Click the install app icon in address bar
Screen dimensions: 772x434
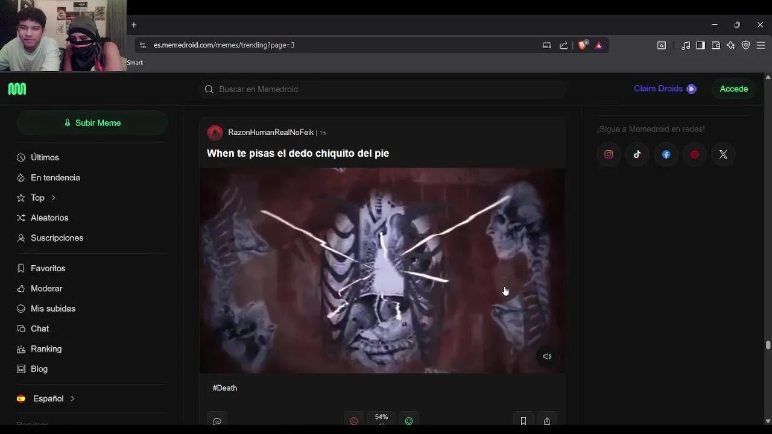click(547, 45)
